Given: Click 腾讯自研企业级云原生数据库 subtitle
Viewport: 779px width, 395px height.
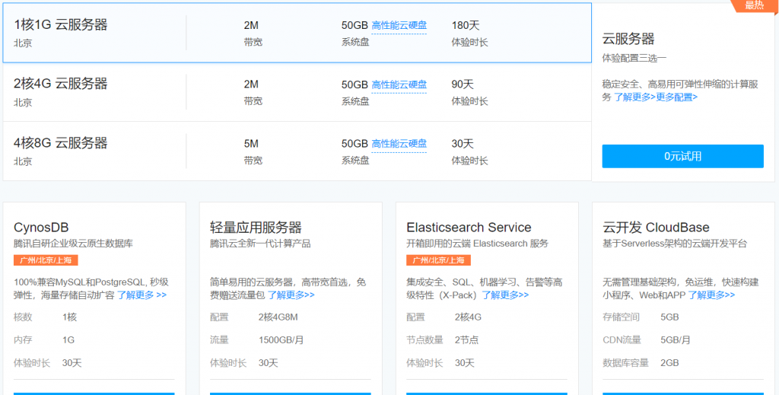Looking at the screenshot, I should tap(73, 244).
